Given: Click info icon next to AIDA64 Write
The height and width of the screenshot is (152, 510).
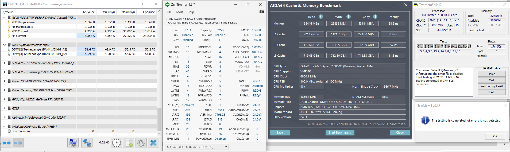Looking at the screenshot, I should point(349,17).
